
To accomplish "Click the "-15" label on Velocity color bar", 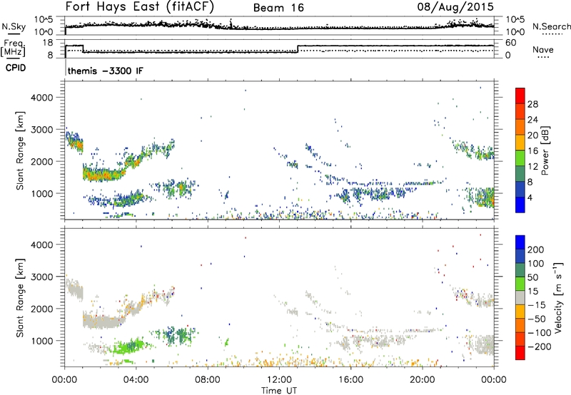I will tap(537, 305).
